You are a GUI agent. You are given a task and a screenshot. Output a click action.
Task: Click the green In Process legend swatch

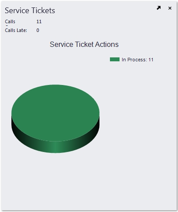(x=115, y=60)
